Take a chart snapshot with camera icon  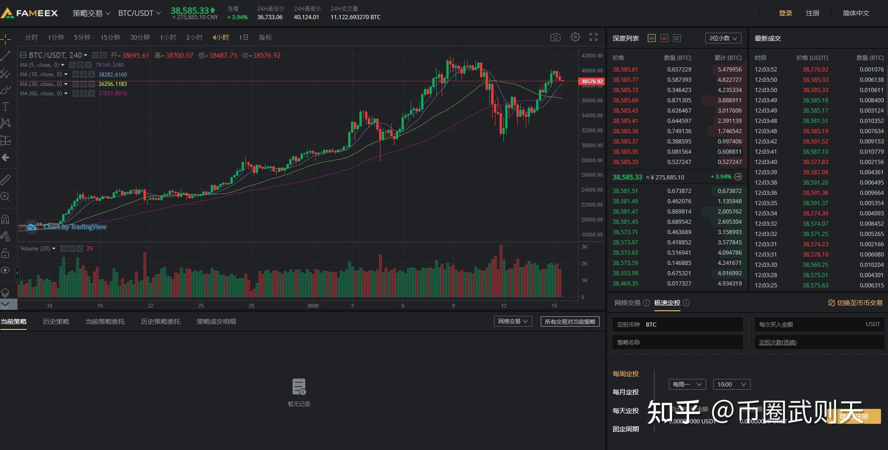pyautogui.click(x=555, y=37)
